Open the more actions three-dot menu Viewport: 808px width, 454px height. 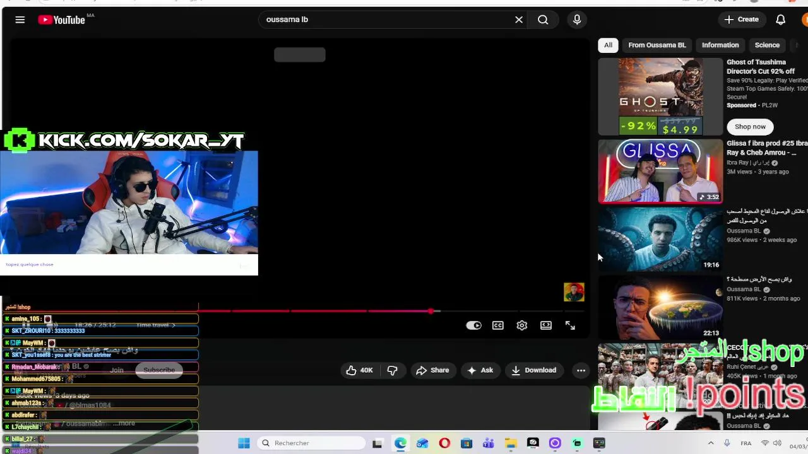581,370
